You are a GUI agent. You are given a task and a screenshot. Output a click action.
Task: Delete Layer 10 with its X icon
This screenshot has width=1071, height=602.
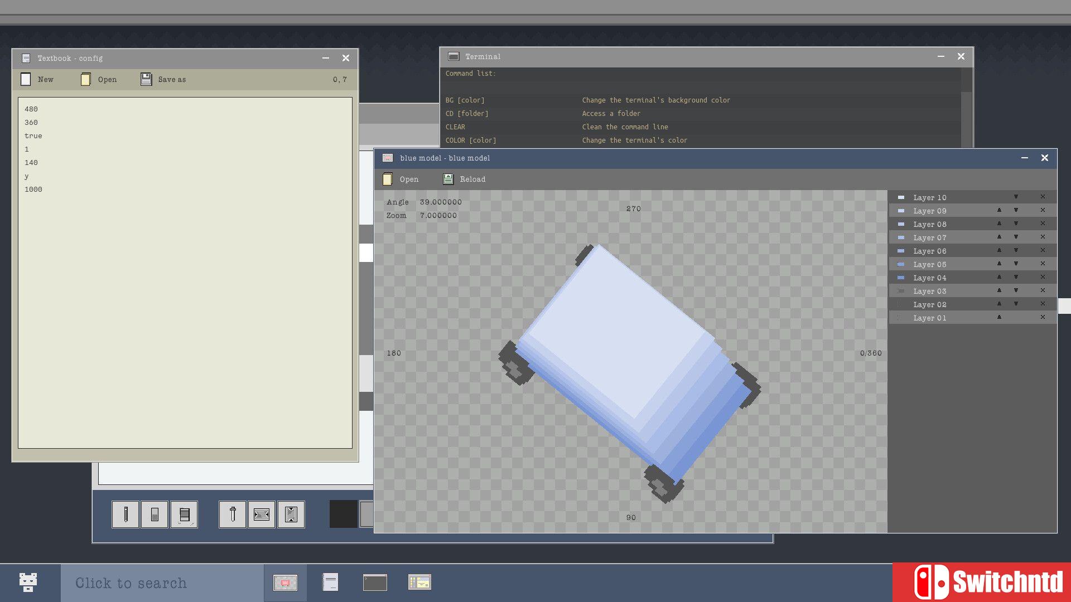(x=1043, y=197)
